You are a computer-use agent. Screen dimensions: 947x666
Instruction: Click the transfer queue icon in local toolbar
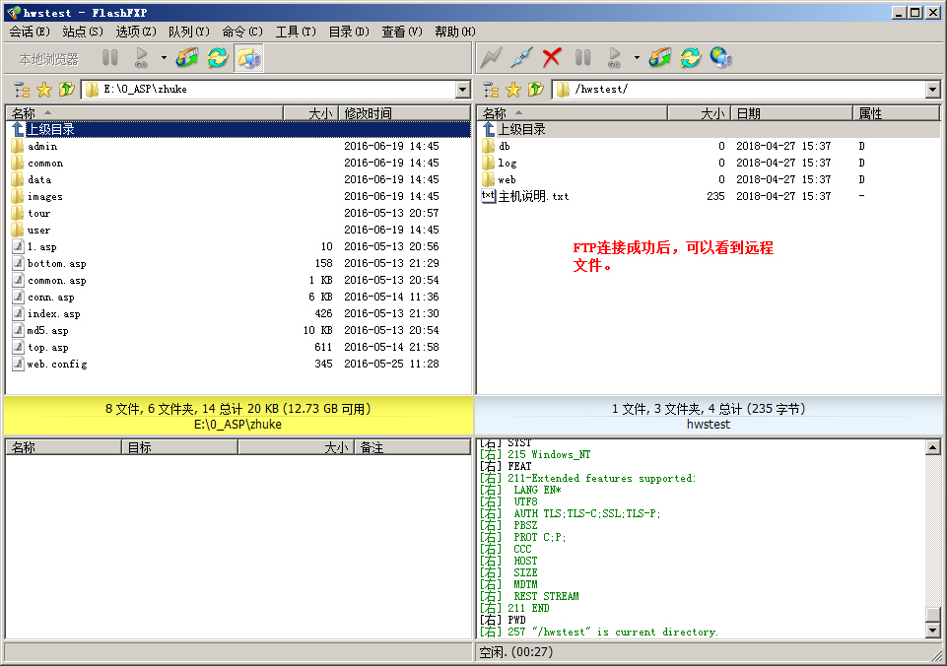pyautogui.click(x=187, y=58)
